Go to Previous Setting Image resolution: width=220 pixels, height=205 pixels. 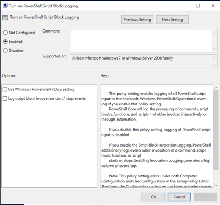[x=137, y=20]
